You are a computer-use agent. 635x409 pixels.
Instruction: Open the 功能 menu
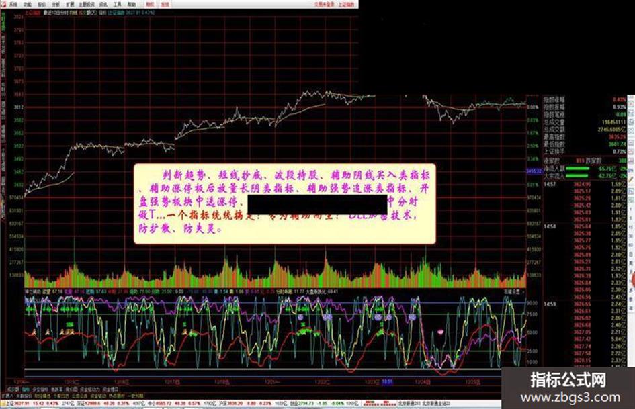point(28,5)
